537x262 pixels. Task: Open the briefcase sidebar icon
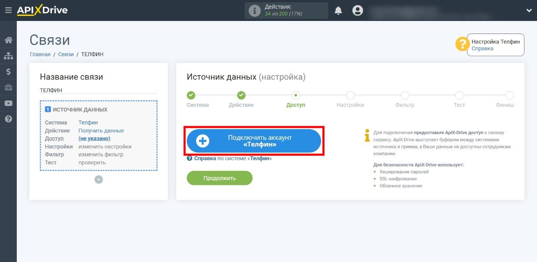click(8, 88)
